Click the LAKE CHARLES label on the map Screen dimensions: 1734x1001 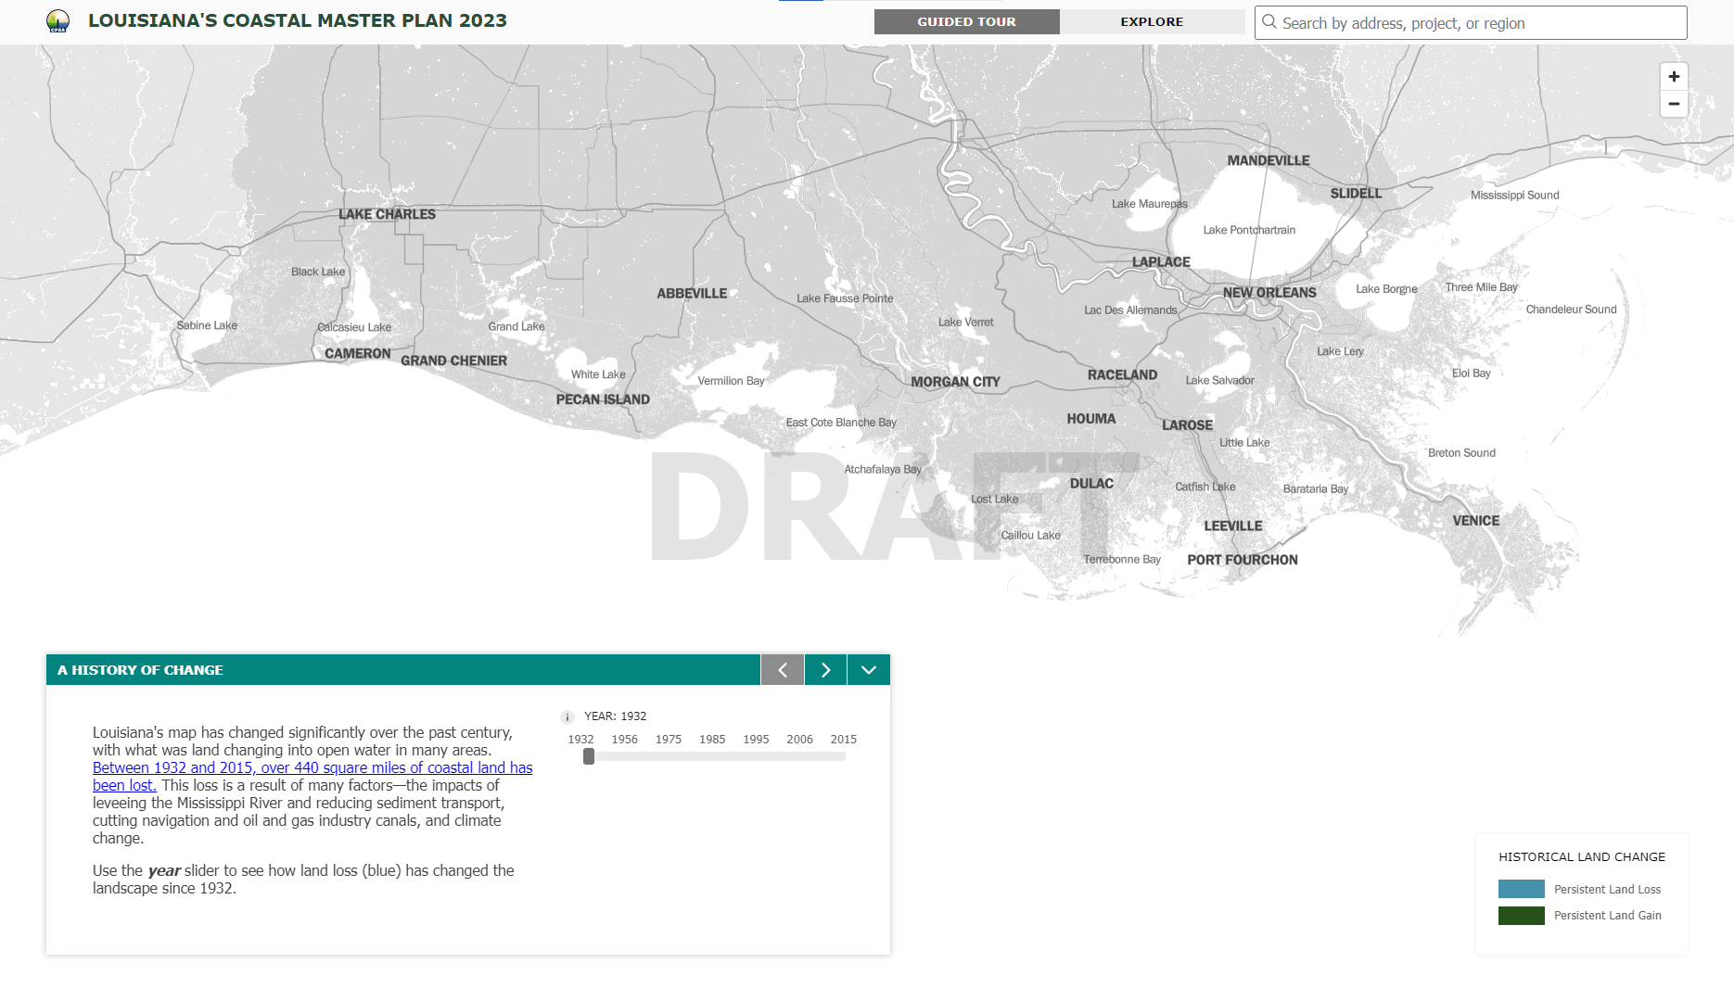388,214
